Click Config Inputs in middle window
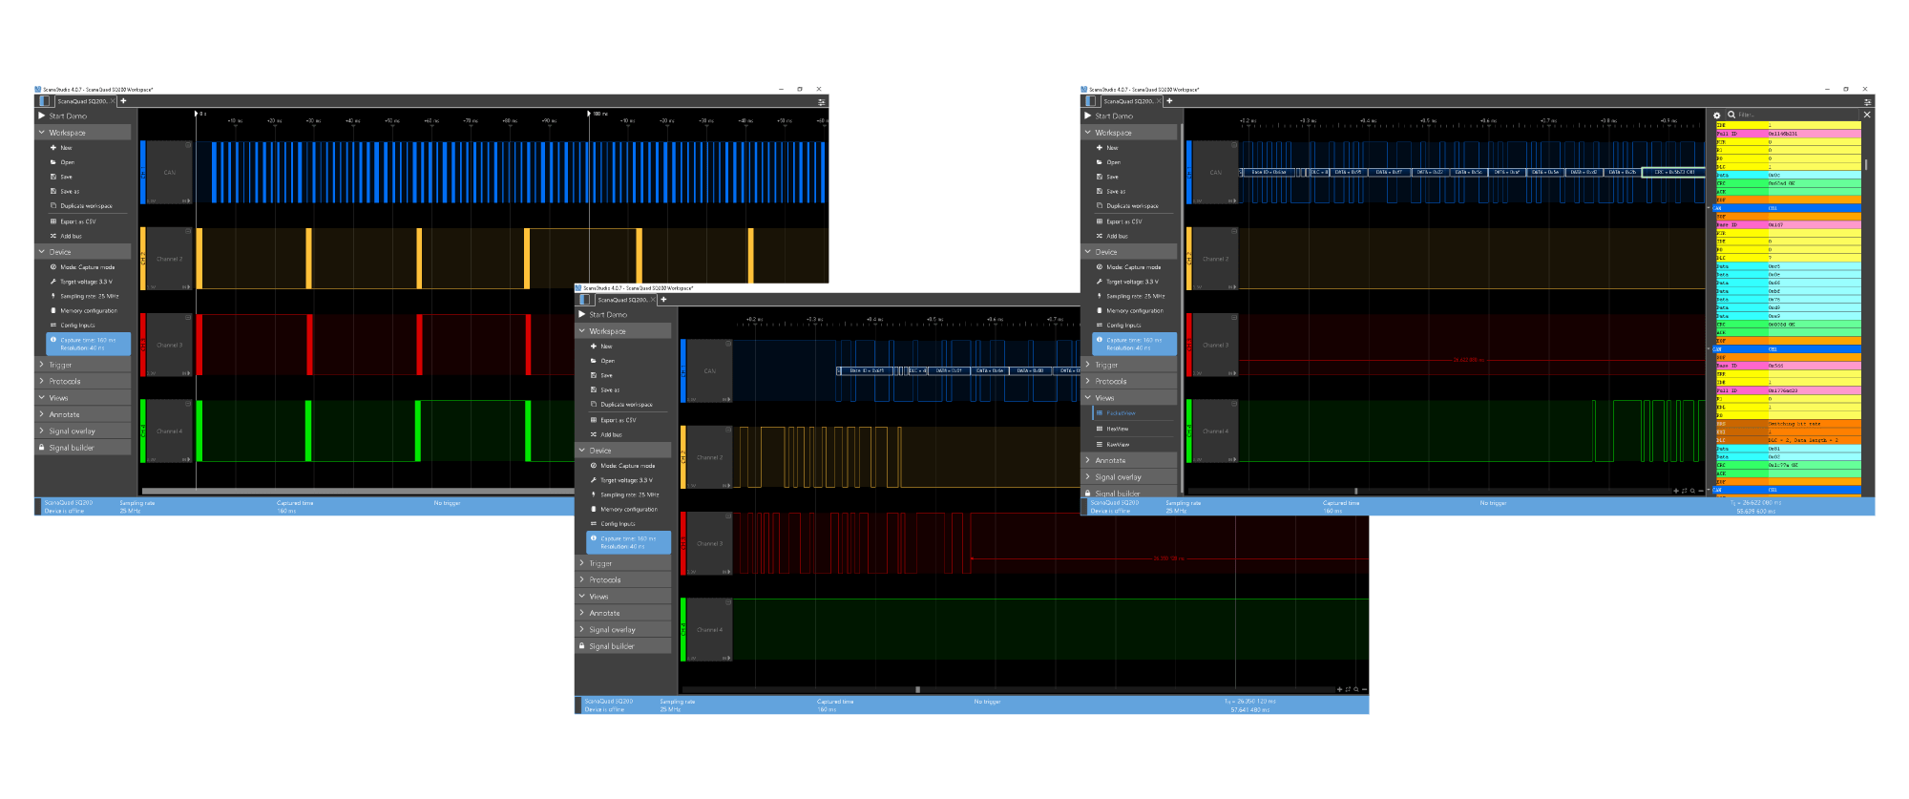The width and height of the screenshot is (1909, 799). (x=618, y=523)
